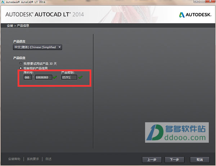Click the product key field with 057F1
Viewport: 216px width, 166px height.
pos(69,77)
